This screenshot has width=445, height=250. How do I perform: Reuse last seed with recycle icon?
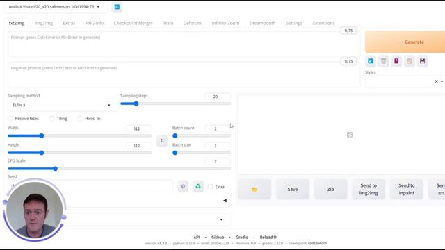coord(198,187)
